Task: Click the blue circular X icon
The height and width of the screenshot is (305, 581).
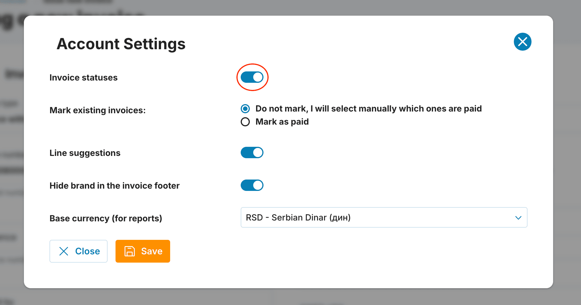Action: (x=522, y=42)
